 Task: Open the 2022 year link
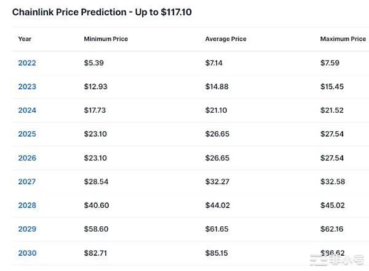(x=27, y=63)
